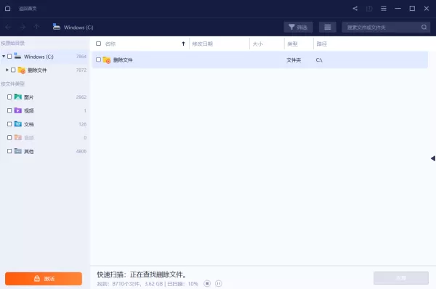Click the grey 其他 folder icon
436x289 pixels.
coord(18,151)
